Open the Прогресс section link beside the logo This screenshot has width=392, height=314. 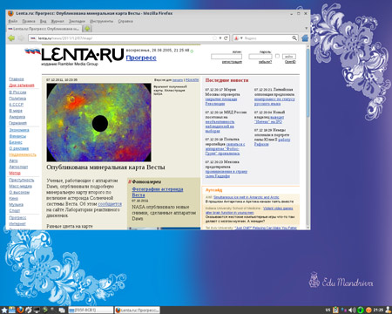click(141, 58)
